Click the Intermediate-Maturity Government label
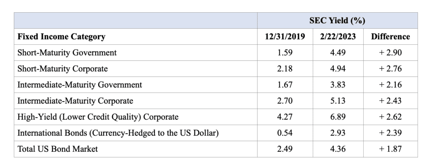Image resolution: width=431 pixels, height=167 pixels. click(80, 85)
